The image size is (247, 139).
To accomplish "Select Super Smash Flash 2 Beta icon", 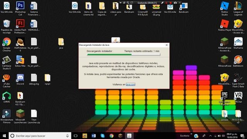I will [238, 81].
